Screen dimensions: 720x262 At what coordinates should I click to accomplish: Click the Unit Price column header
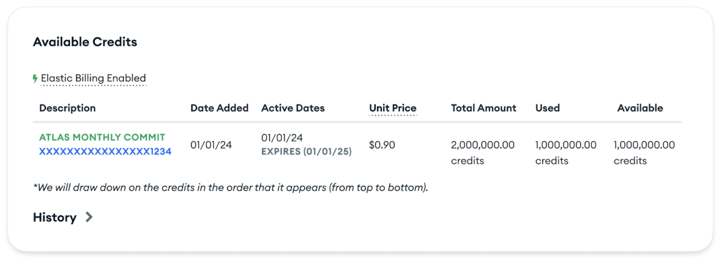click(392, 108)
